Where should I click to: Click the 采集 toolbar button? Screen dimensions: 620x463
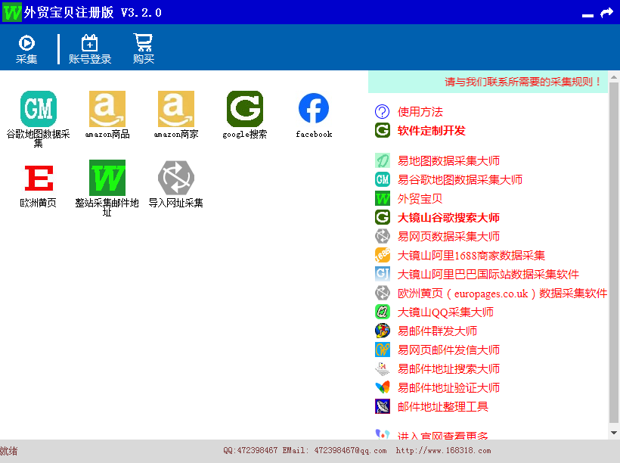point(26,49)
